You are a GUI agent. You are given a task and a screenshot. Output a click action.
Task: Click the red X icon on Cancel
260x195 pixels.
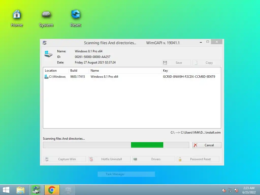[x=195, y=145]
